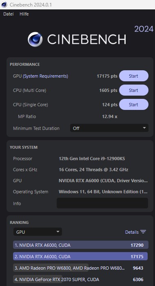This screenshot has height=286, width=155.
Task: Click the NVIDIA RTX A6000 GPU info text
Action: (103, 181)
